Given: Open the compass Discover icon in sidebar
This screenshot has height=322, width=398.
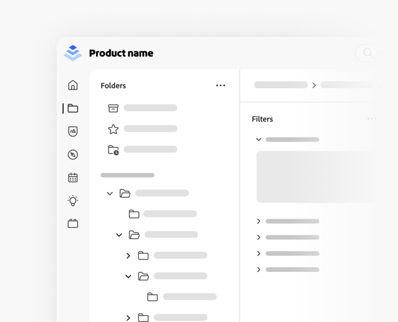Looking at the screenshot, I should (x=73, y=155).
